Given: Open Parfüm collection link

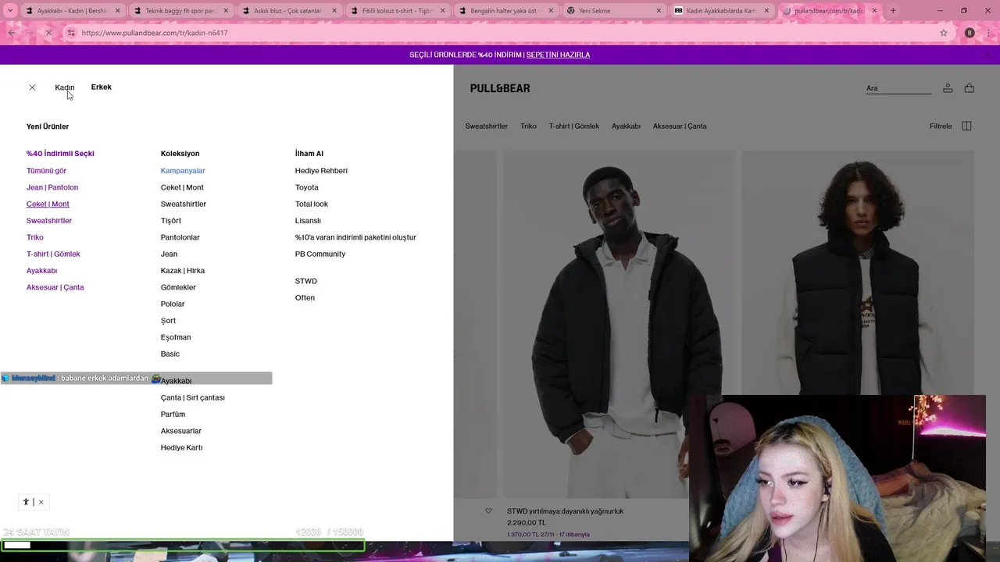Looking at the screenshot, I should [173, 414].
